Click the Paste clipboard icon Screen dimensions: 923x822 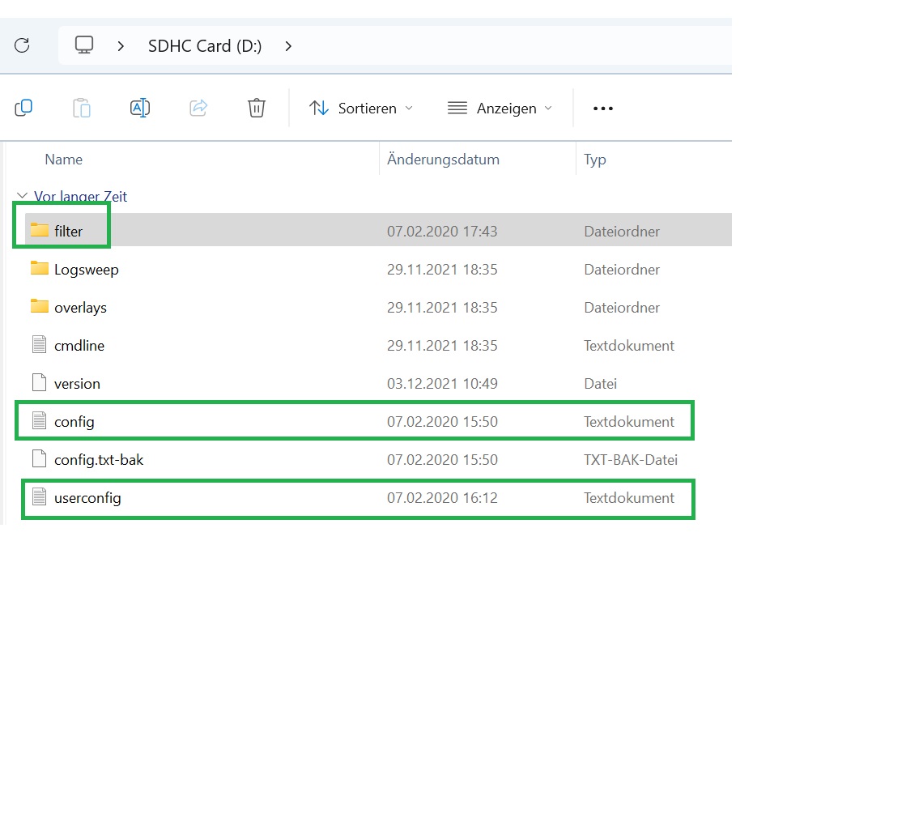click(x=82, y=108)
